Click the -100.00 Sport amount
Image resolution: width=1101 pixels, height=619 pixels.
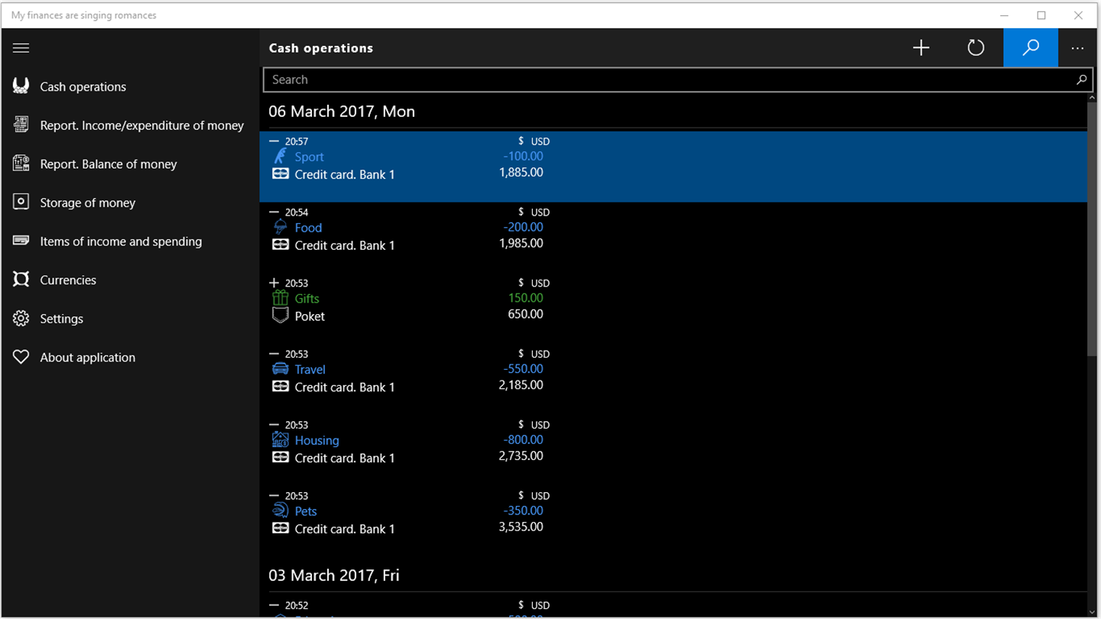tap(523, 156)
